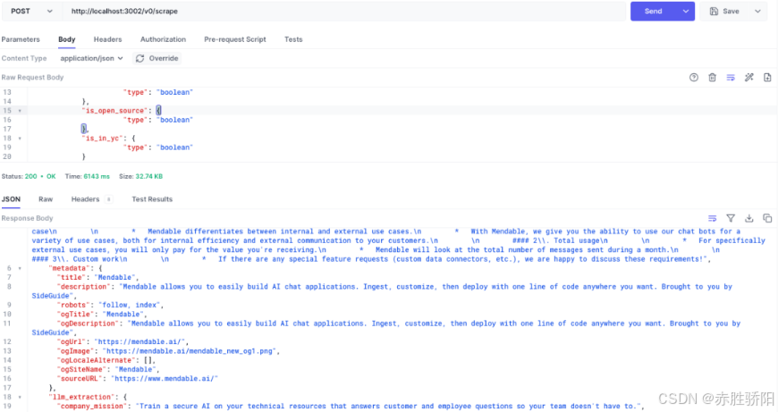
Task: Send the request
Action: [x=654, y=11]
